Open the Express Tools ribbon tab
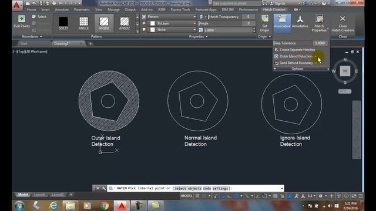The image size is (376, 211). [180, 9]
